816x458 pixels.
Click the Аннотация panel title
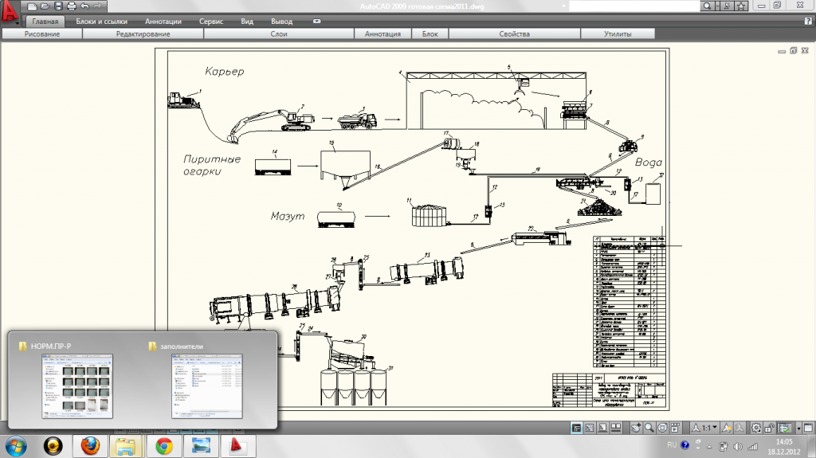[x=382, y=33]
